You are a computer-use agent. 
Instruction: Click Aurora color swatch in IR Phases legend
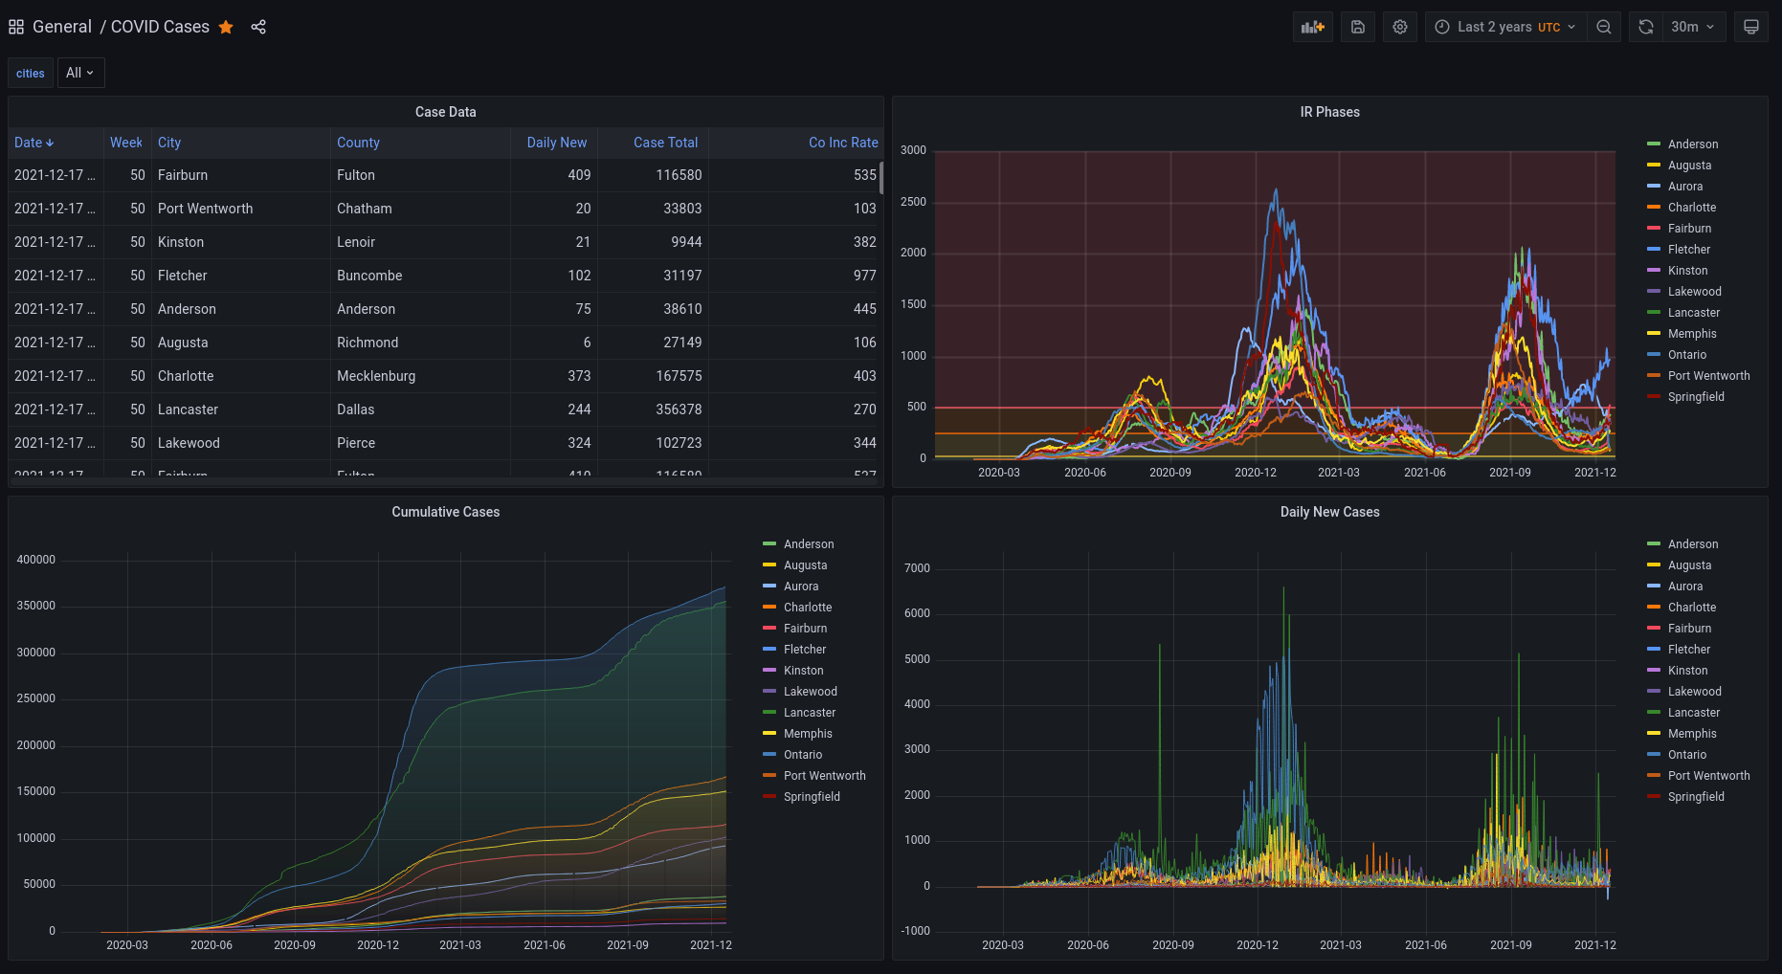point(1653,187)
